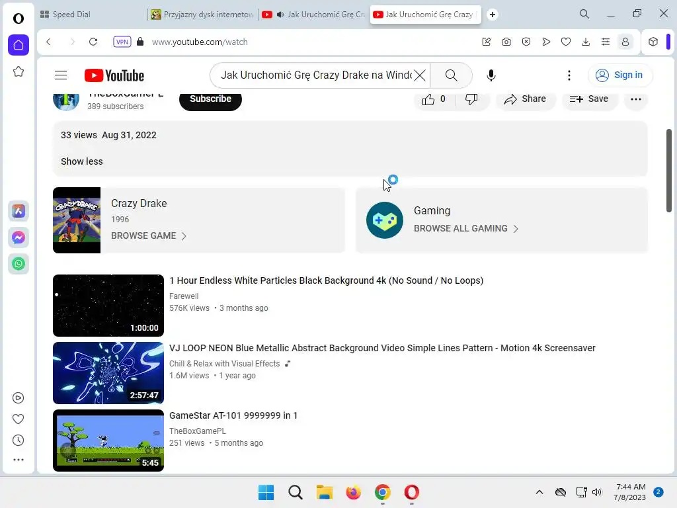Browse the Crazy Drake game
The width and height of the screenshot is (677, 508).
[x=149, y=236]
